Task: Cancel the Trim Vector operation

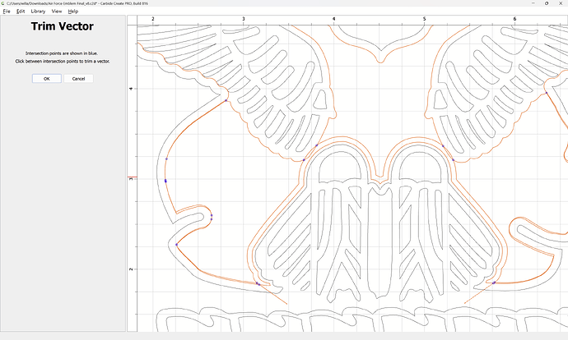Action: point(78,78)
